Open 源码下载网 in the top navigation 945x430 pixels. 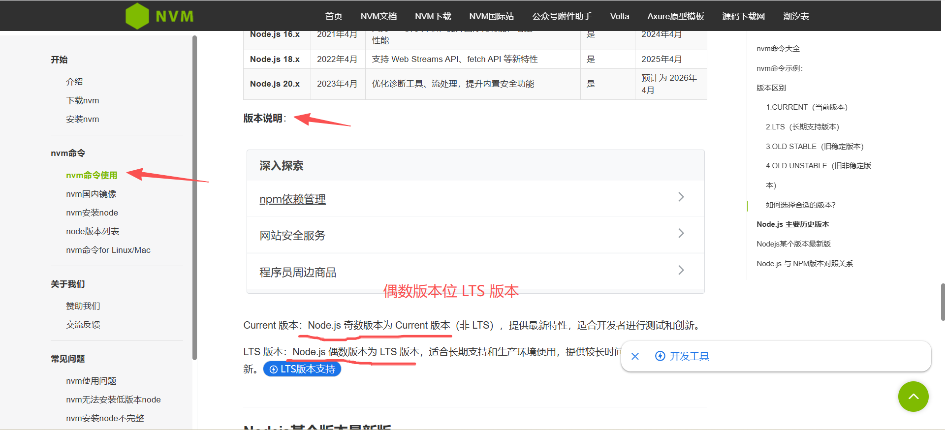coord(743,16)
